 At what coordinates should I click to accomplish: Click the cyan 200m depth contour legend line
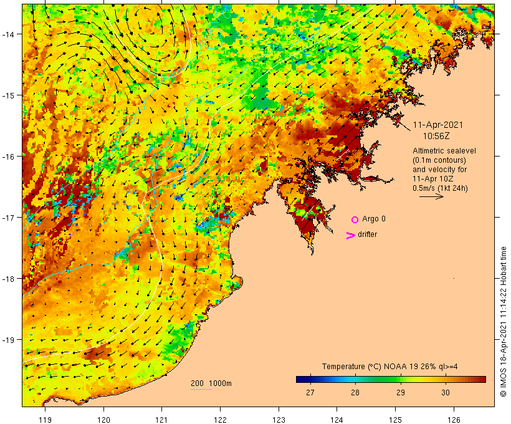tap(201, 389)
